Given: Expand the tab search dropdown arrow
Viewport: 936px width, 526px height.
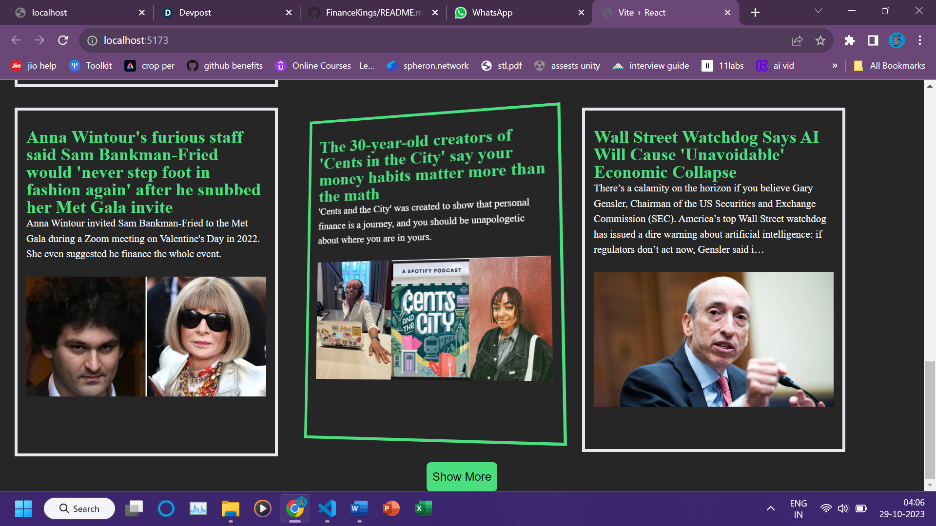Looking at the screenshot, I should click(x=819, y=11).
